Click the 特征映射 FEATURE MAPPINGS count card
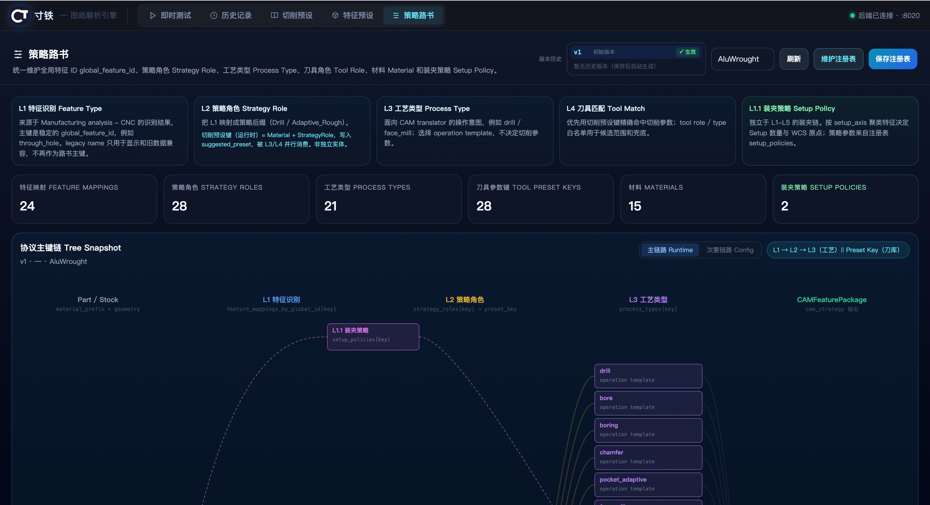 click(x=84, y=199)
